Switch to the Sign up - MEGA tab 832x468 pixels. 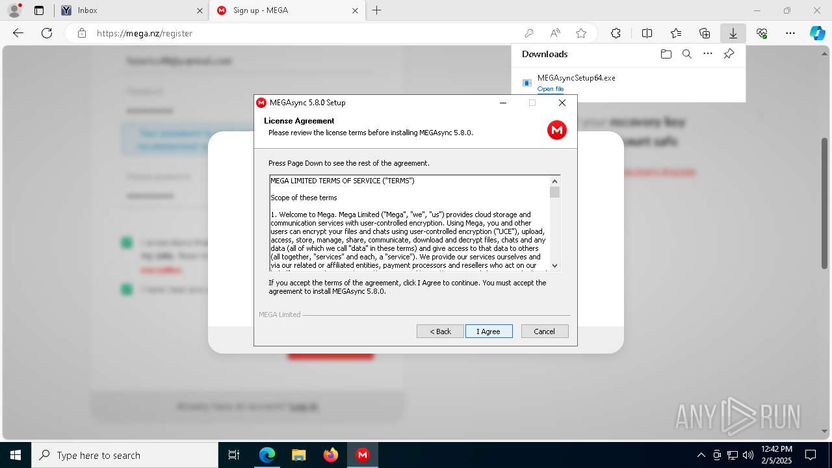tap(288, 10)
